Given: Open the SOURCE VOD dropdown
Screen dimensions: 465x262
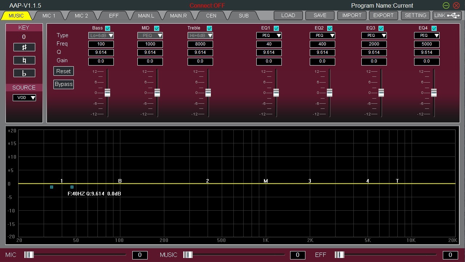Looking at the screenshot, I should pos(24,98).
